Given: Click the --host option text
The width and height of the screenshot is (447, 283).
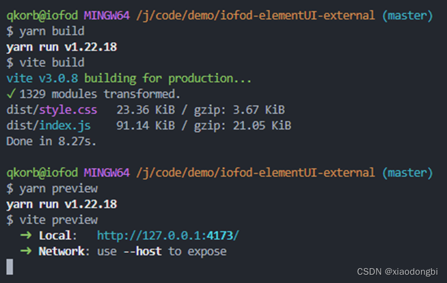Looking at the screenshot, I should click(143, 251).
